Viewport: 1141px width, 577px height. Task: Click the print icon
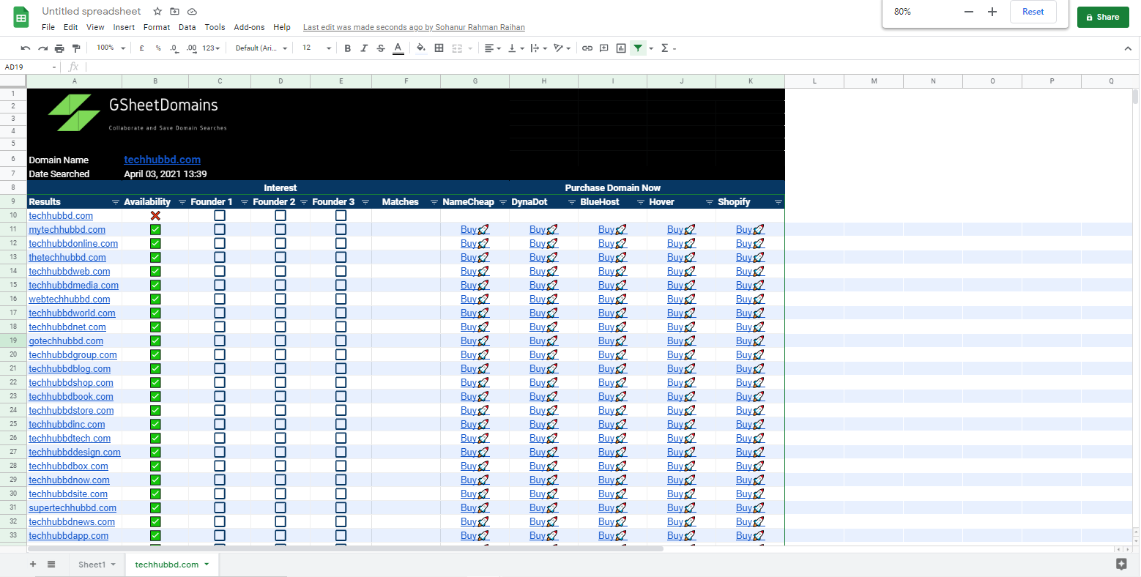coord(59,48)
